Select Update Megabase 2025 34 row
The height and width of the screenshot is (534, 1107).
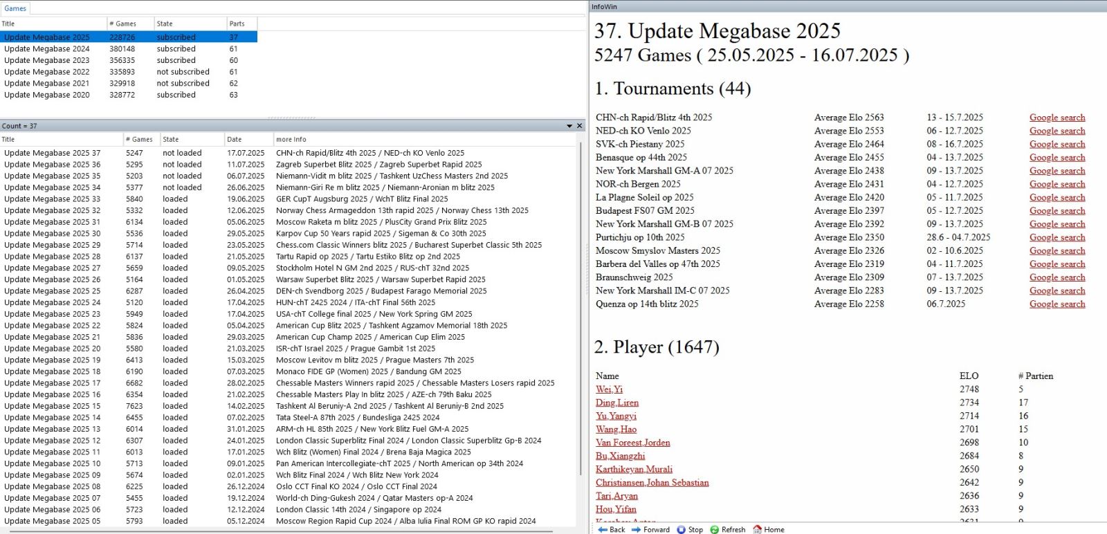(288, 187)
